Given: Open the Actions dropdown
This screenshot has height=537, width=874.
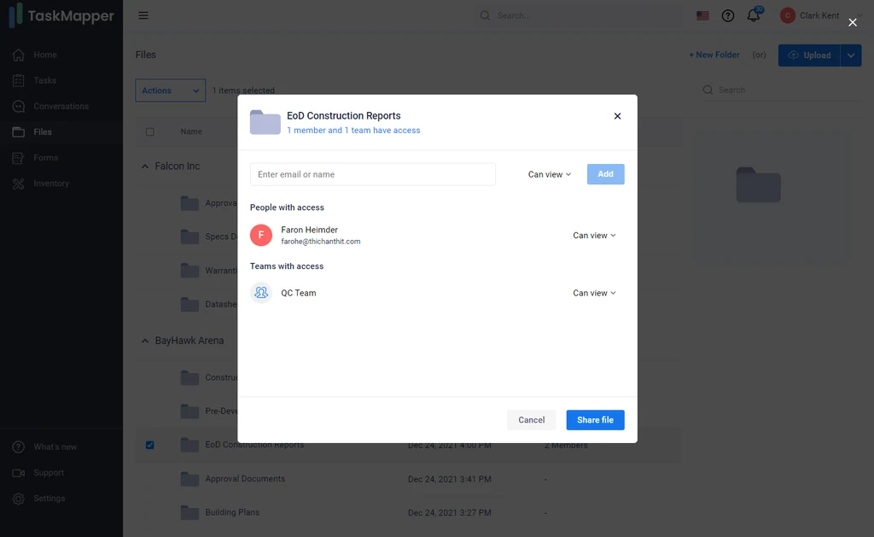Looking at the screenshot, I should click(x=170, y=90).
